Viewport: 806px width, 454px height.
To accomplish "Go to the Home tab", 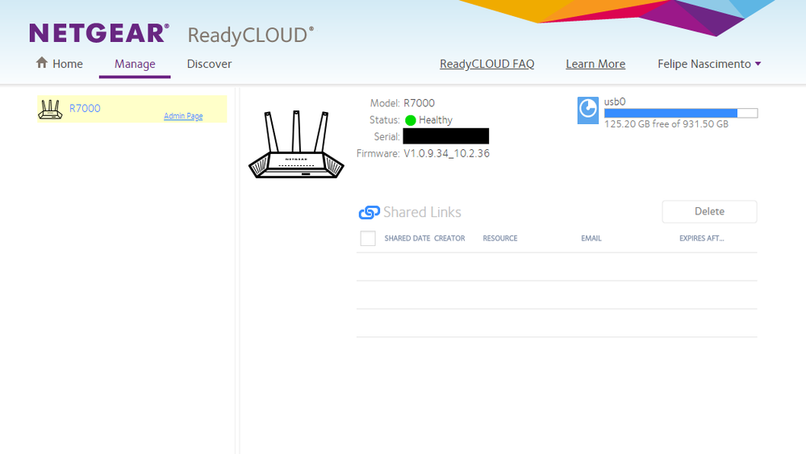I will click(x=60, y=64).
